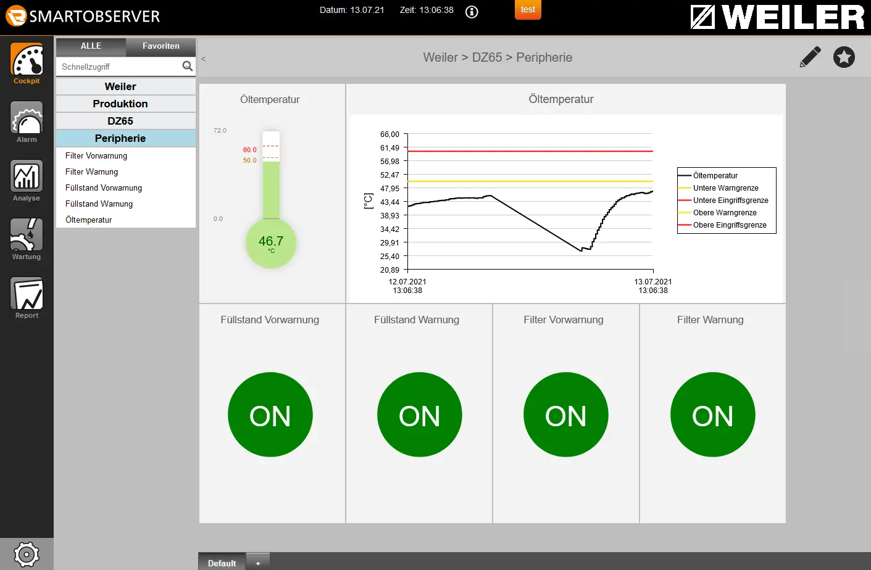Viewport: 871px width, 570px height.
Task: Collapse the navigation panel with the arrow
Action: 203,59
